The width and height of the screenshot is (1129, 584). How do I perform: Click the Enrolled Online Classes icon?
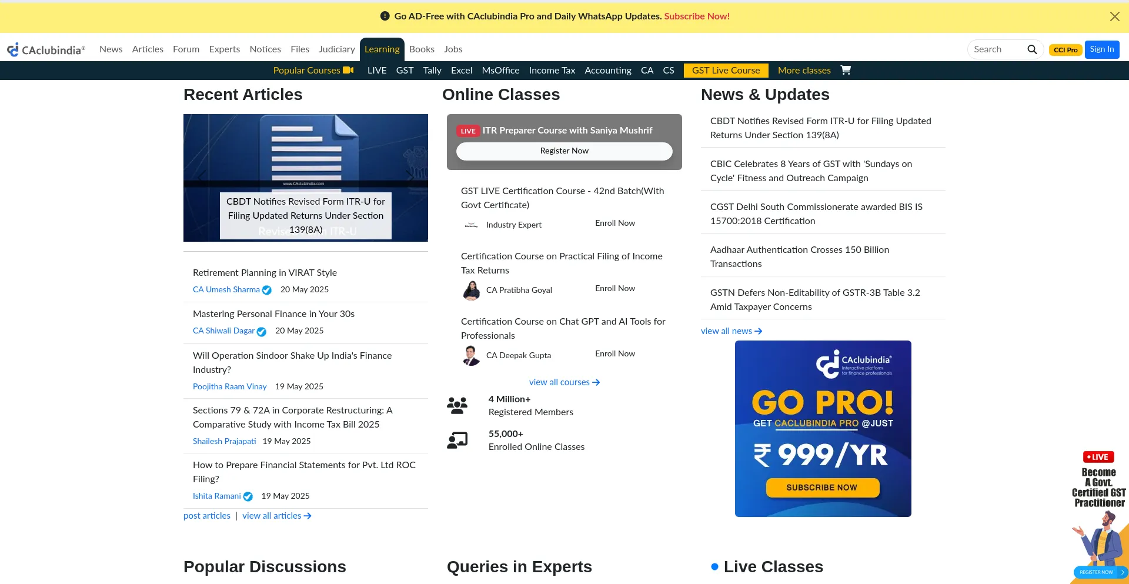click(457, 440)
